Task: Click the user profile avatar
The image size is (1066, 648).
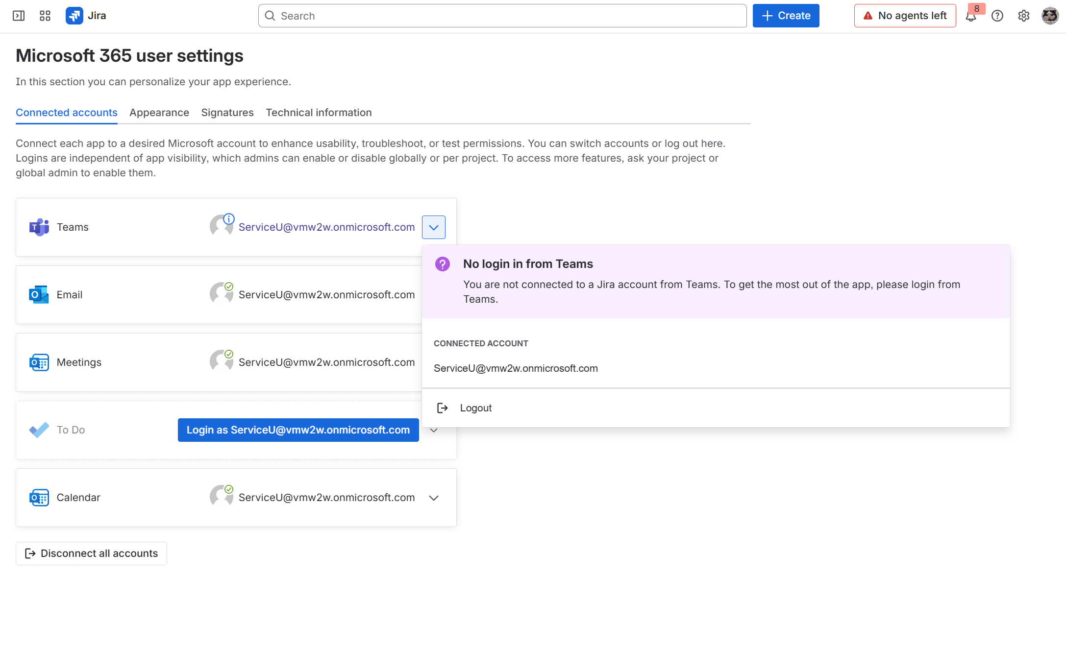Action: (1050, 16)
